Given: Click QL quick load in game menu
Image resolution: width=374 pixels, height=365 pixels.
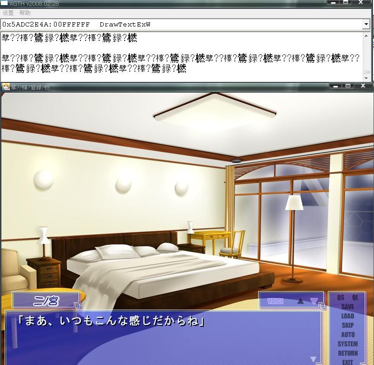Looking at the screenshot, I should 355,298.
